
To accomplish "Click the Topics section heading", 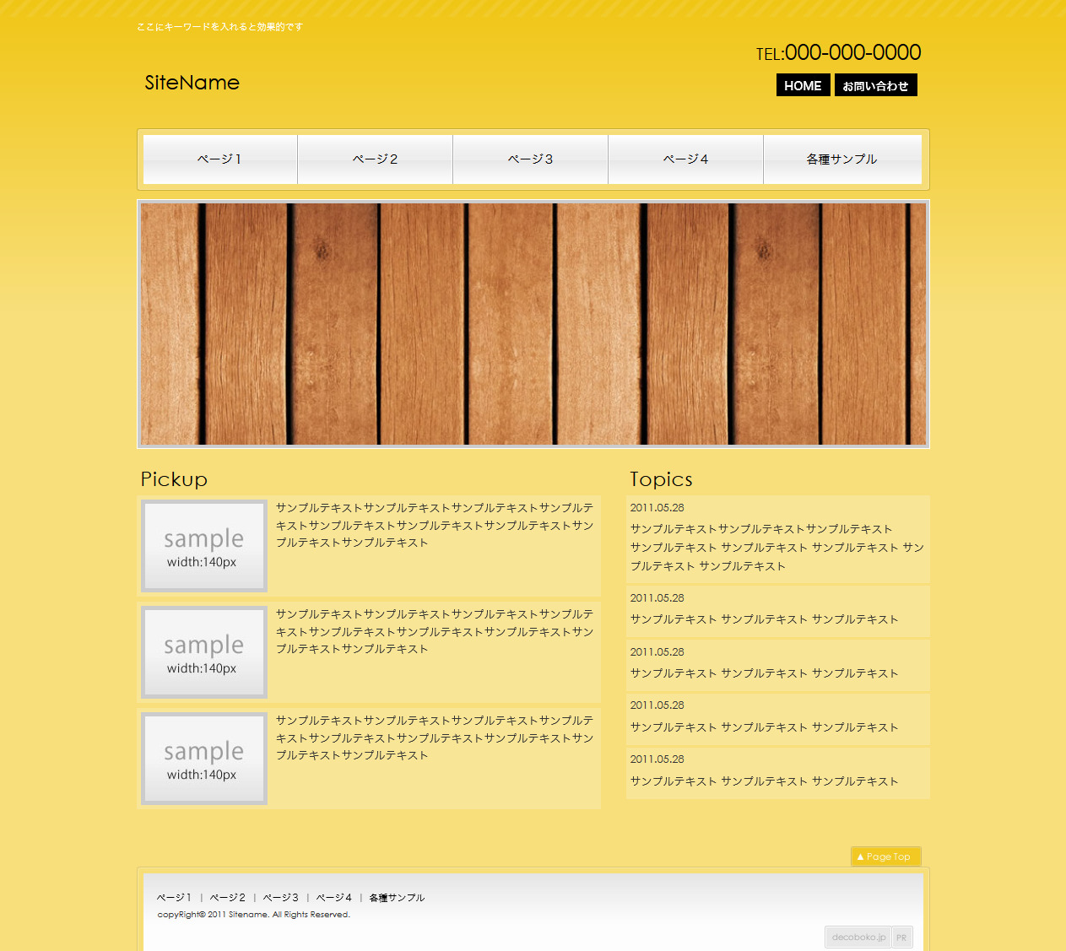I will tap(661, 479).
